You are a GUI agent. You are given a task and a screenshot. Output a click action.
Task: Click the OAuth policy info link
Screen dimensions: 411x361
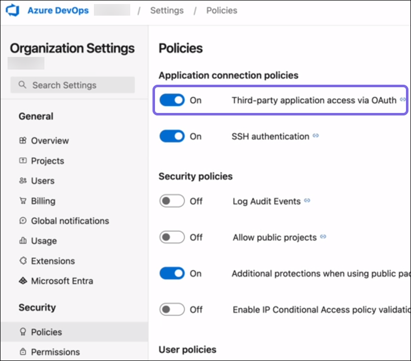point(403,100)
